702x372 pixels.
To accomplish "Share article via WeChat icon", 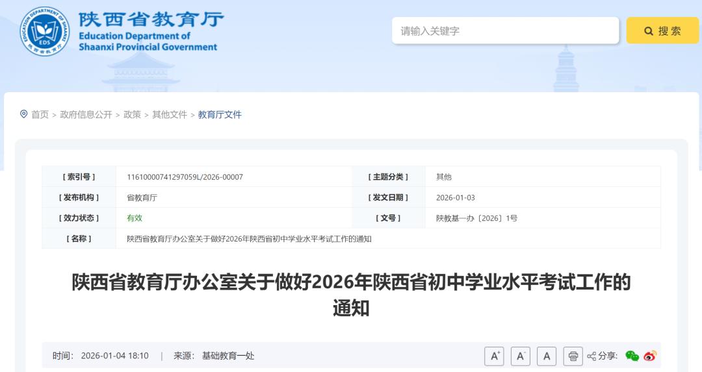I will [632, 356].
